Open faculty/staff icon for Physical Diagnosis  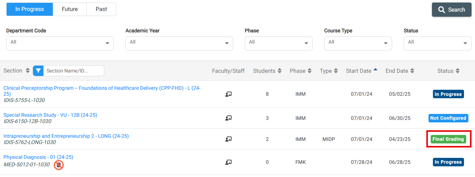(228, 162)
